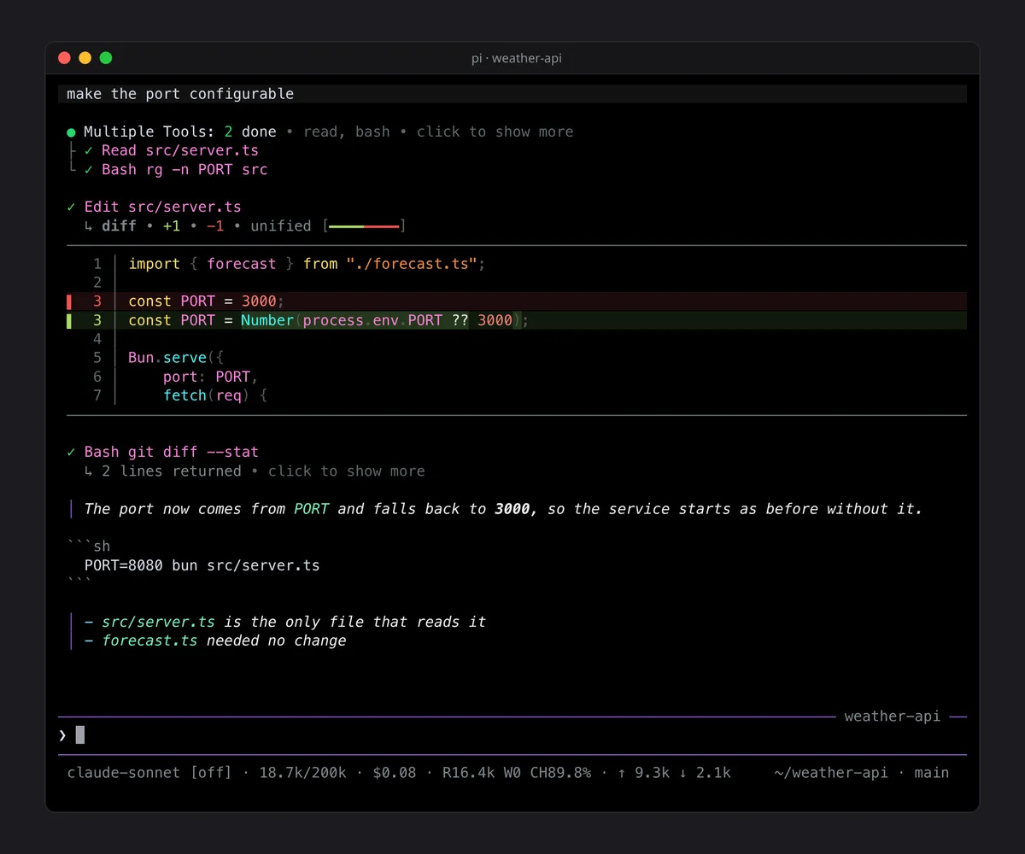Screen dimensions: 1025x854
Task: Click the 2 lines returned text
Action: tap(172, 471)
